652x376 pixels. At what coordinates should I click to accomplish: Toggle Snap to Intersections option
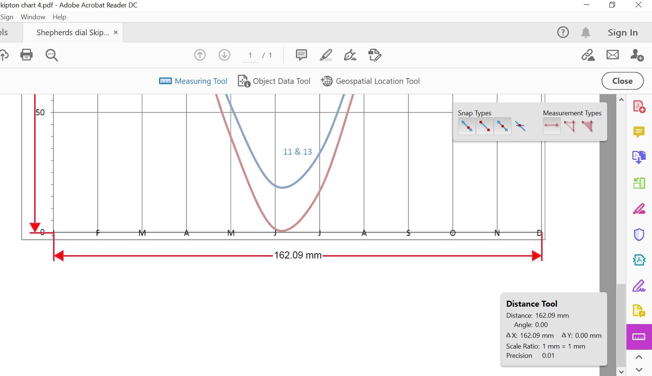coord(520,126)
